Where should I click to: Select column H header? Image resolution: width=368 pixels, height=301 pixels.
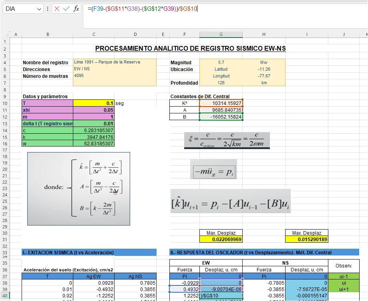point(264,34)
